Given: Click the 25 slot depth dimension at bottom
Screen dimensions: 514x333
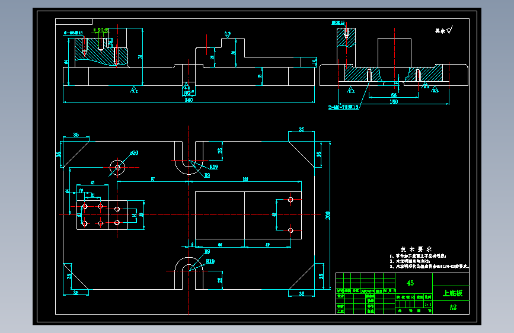Looking at the screenshot, I should [219, 280].
